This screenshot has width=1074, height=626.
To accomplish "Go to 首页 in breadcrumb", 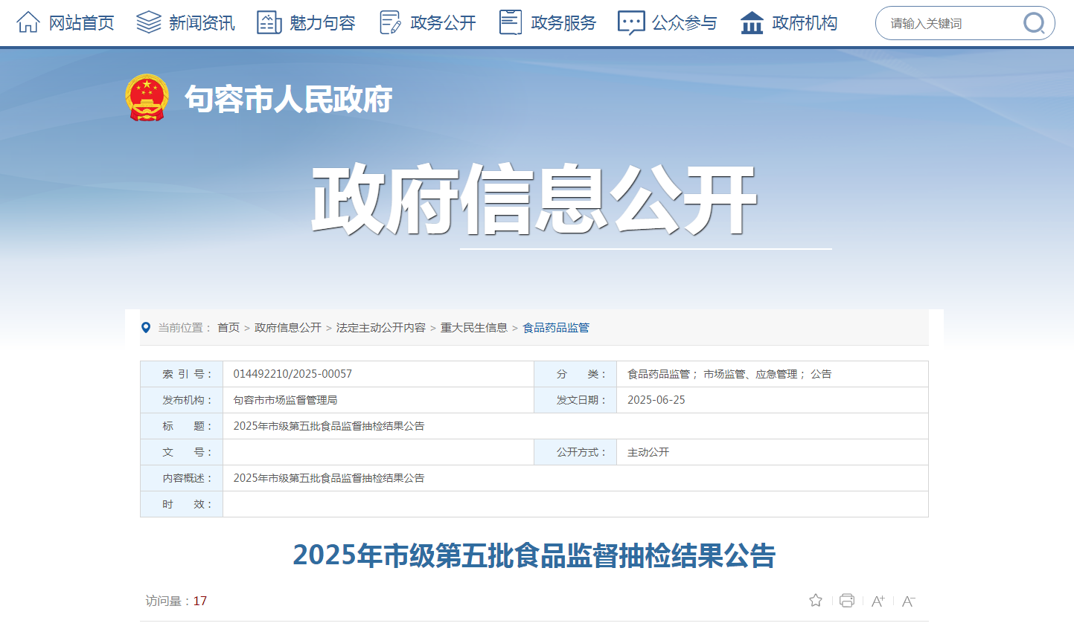I will [228, 327].
